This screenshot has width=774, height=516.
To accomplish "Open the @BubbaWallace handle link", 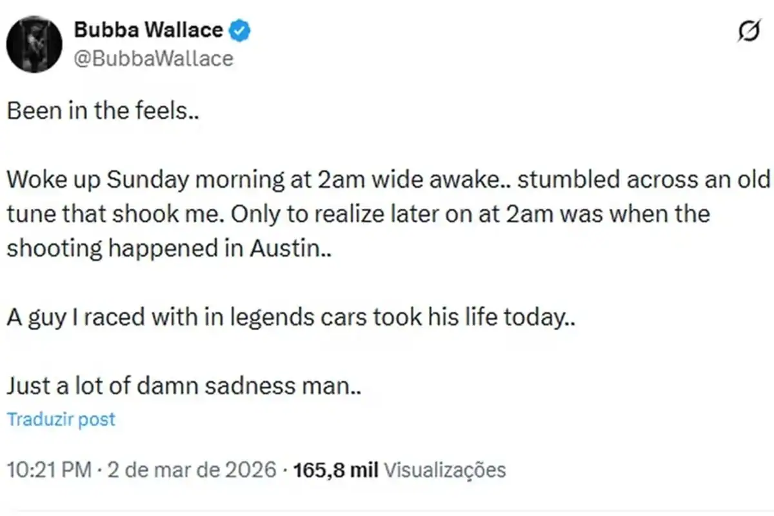I will pos(154,59).
